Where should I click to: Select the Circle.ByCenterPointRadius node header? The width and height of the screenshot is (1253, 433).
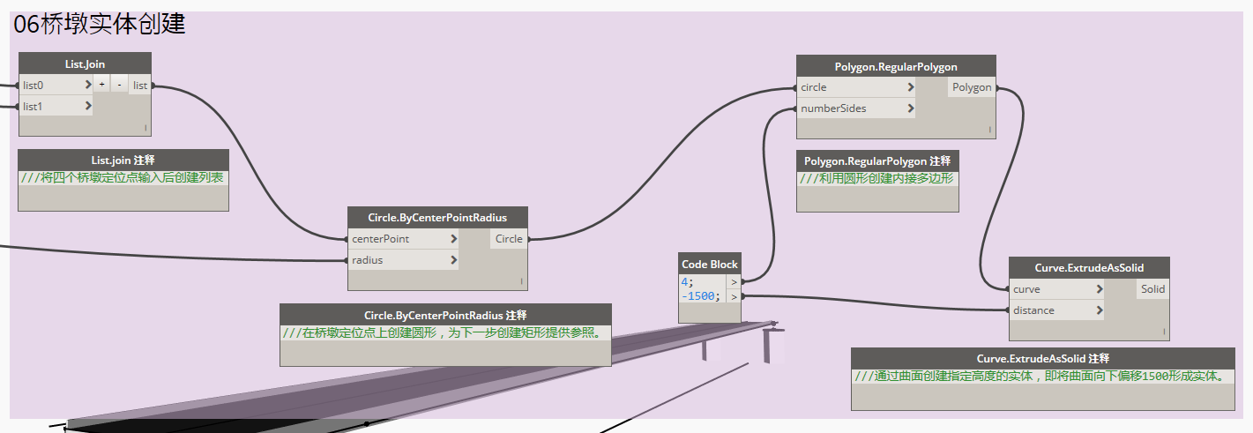tap(437, 217)
